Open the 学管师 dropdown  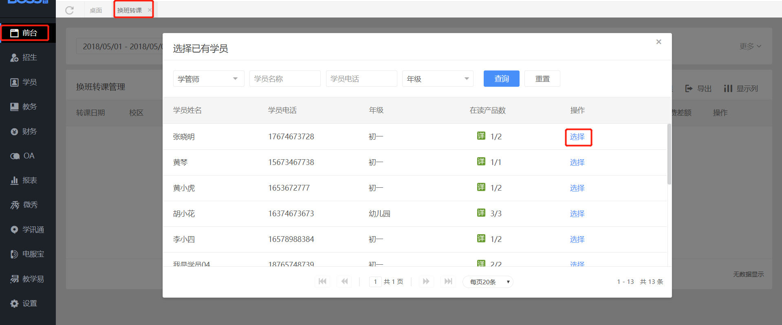tap(209, 79)
